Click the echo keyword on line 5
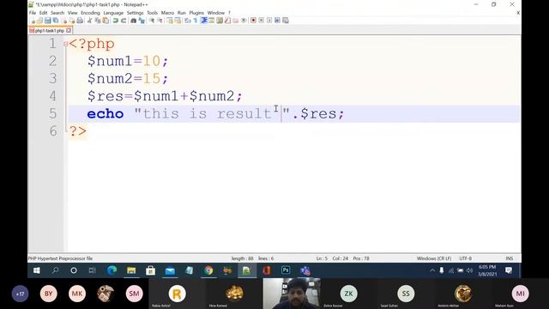The image size is (549, 309). point(106,114)
